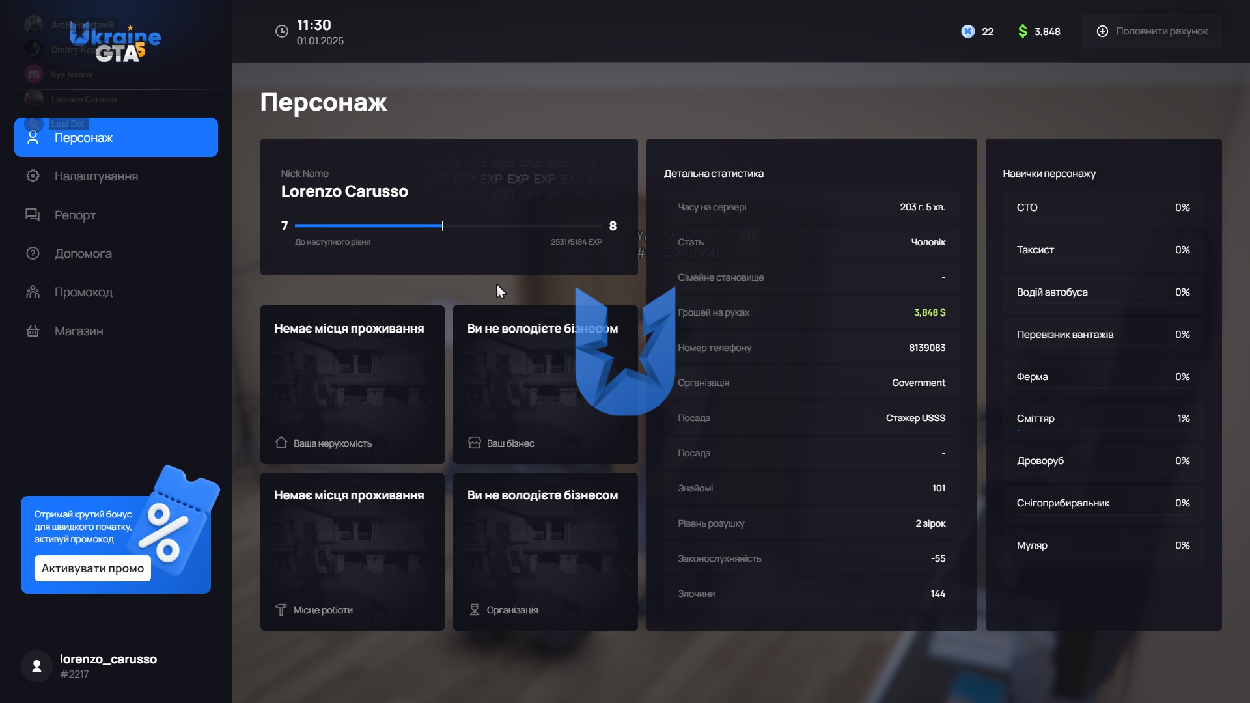This screenshot has height=703, width=1250.
Task: Click the blue K coin icon
Action: click(968, 31)
